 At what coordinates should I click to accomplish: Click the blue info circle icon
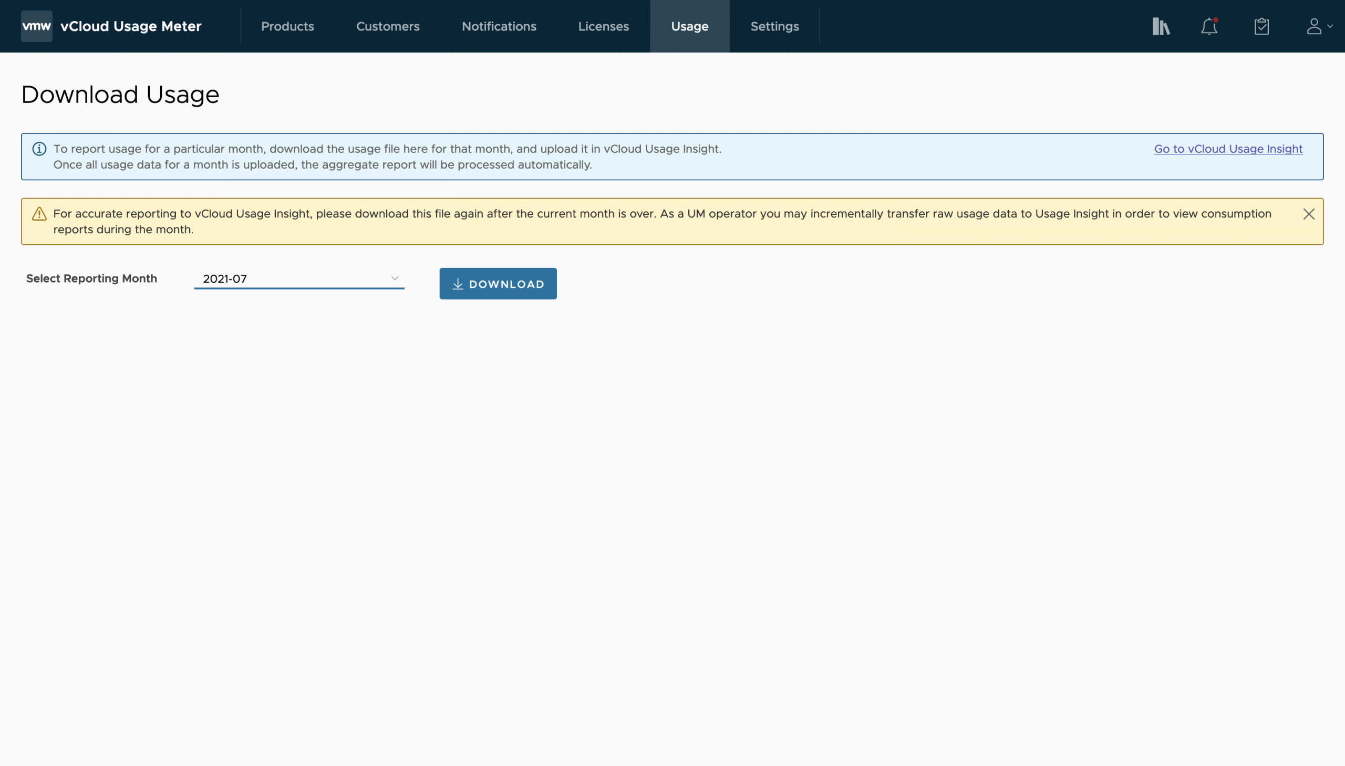pos(39,149)
